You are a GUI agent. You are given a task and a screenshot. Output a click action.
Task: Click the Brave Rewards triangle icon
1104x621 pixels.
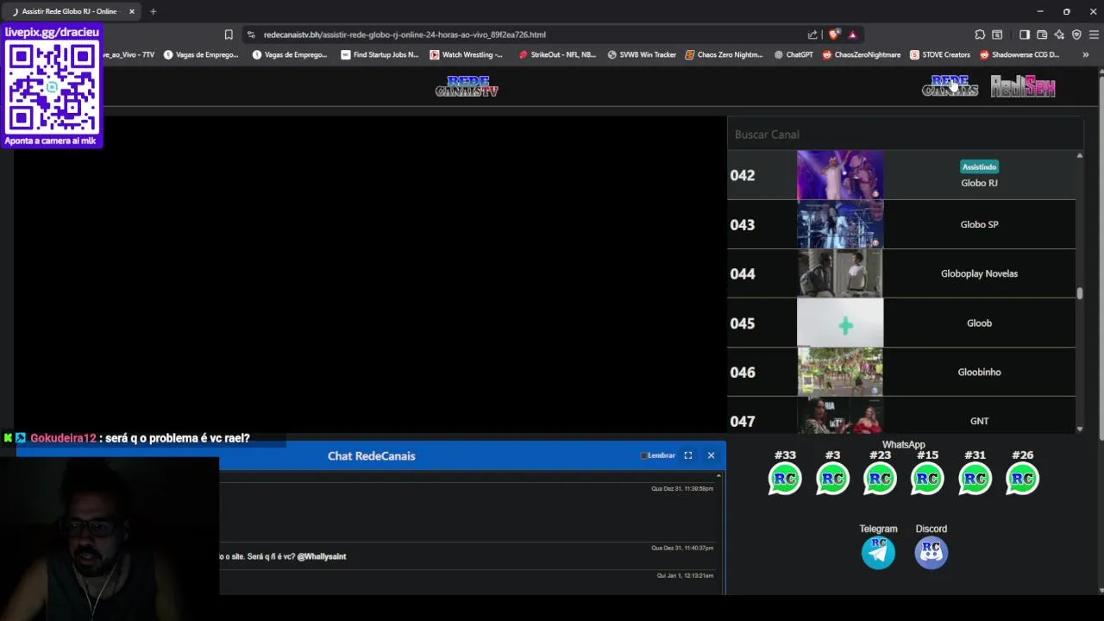852,34
